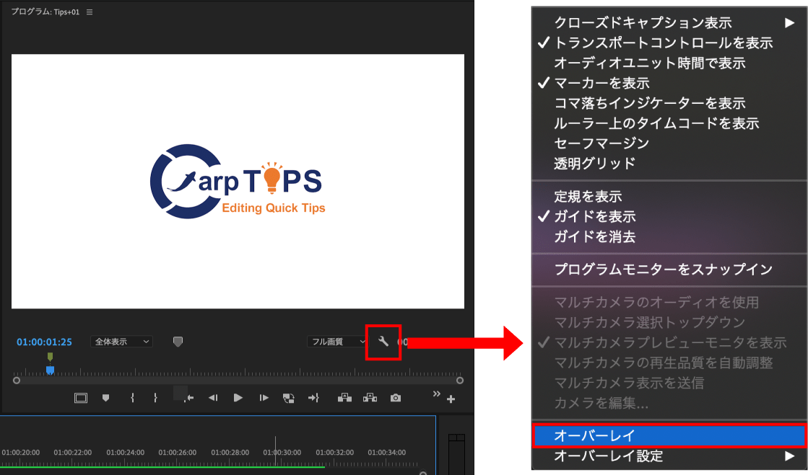Choose ガイドを消去 from the menu
The height and width of the screenshot is (475, 808).
click(669, 236)
